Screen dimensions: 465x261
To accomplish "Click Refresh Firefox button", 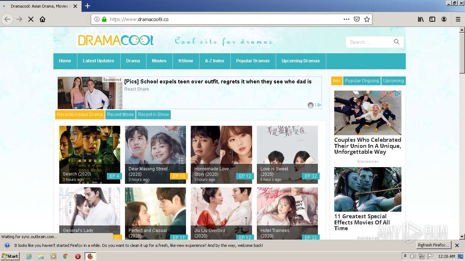I will (434, 245).
